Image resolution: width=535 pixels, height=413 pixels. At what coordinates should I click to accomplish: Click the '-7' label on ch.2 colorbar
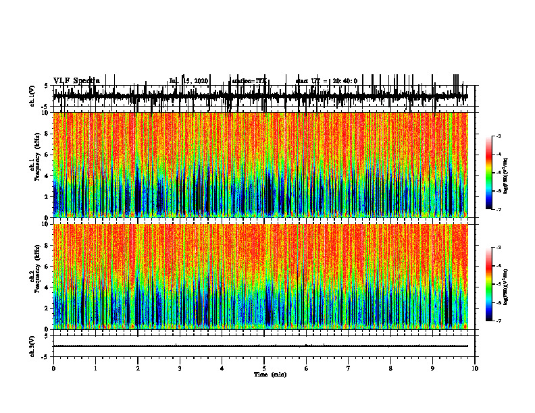tap(499, 321)
